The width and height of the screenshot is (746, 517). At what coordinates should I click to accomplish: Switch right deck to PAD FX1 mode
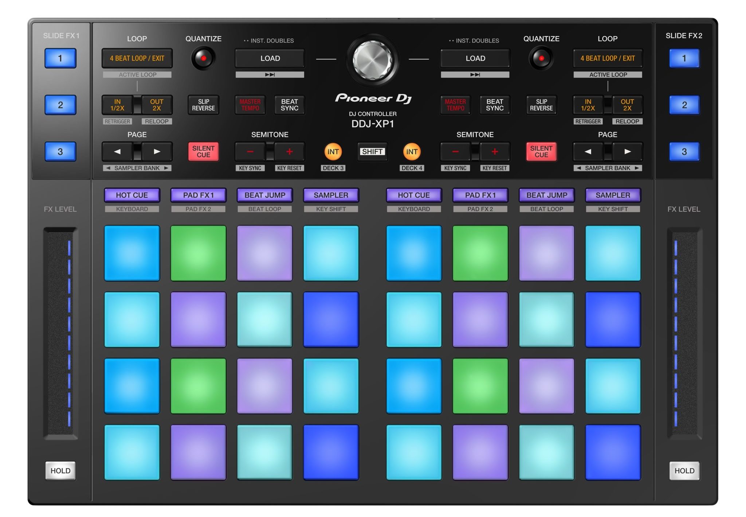click(x=480, y=195)
